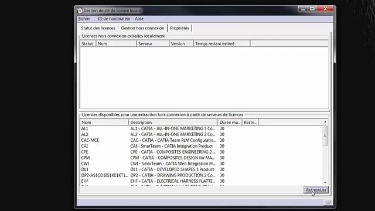Image resolution: width=375 pixels, height=211 pixels.
Task: Select the CPM license row
Action: [202, 158]
